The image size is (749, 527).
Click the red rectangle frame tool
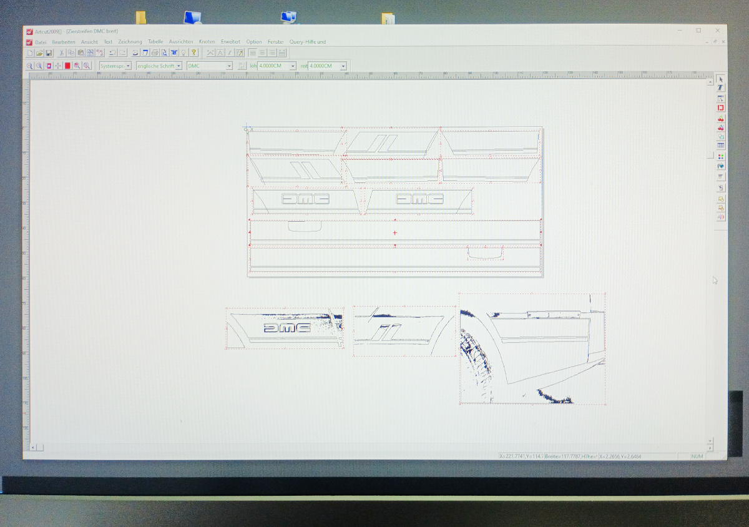pos(721,108)
